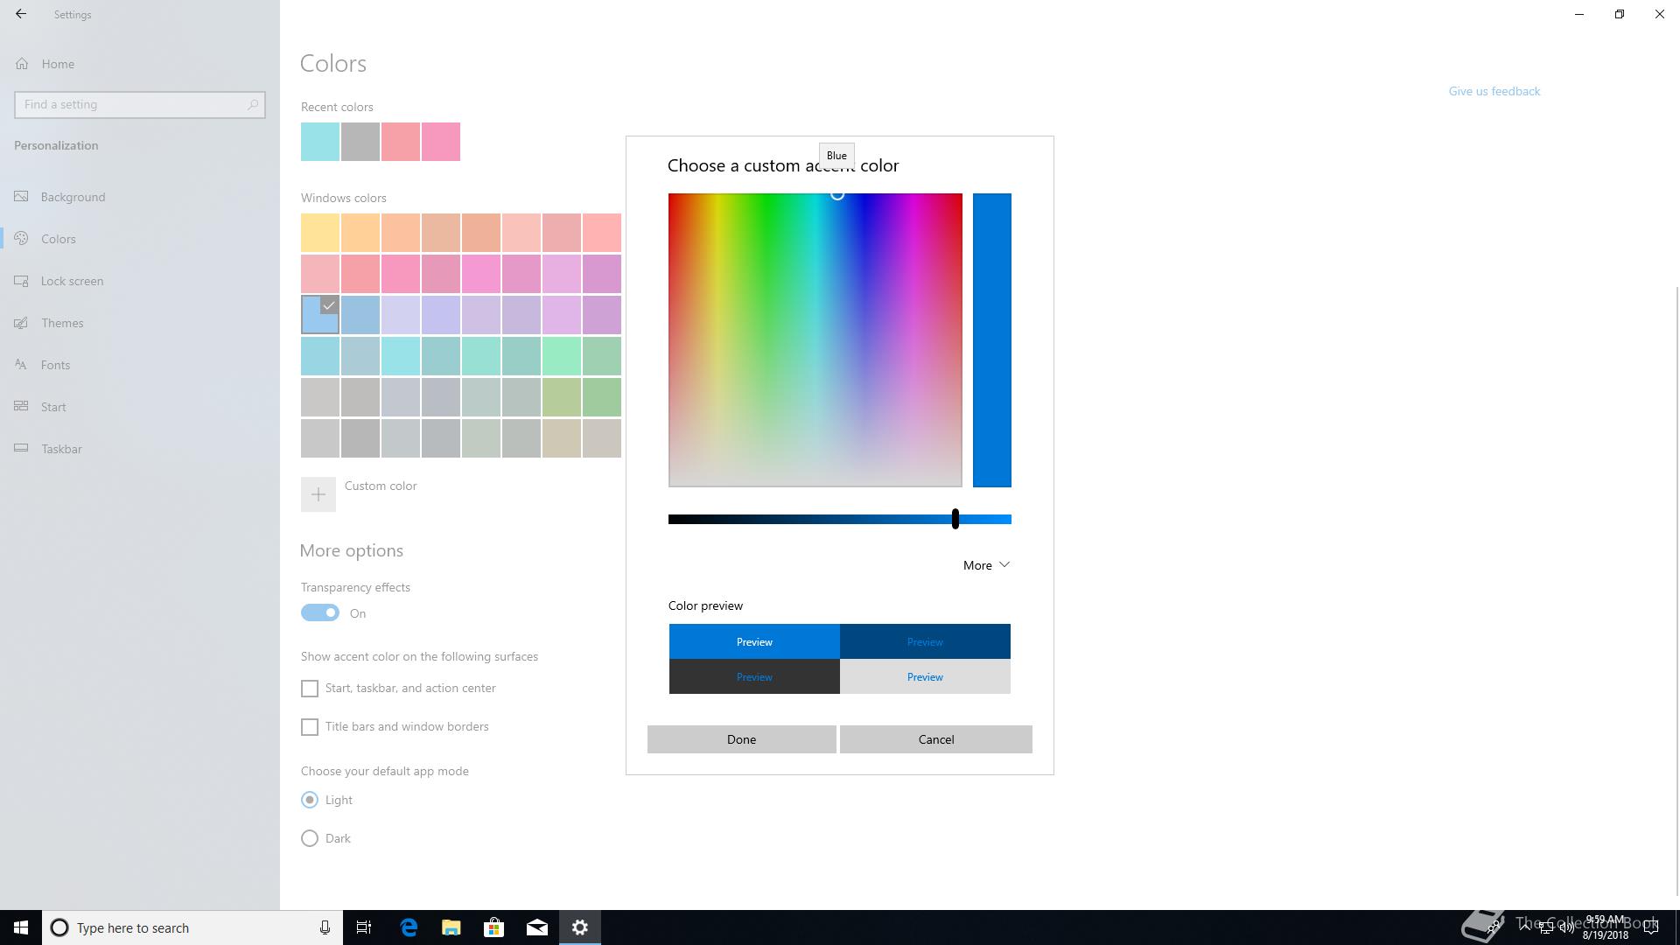Click the plus icon for Custom color
This screenshot has height=945, width=1680.
(x=318, y=494)
